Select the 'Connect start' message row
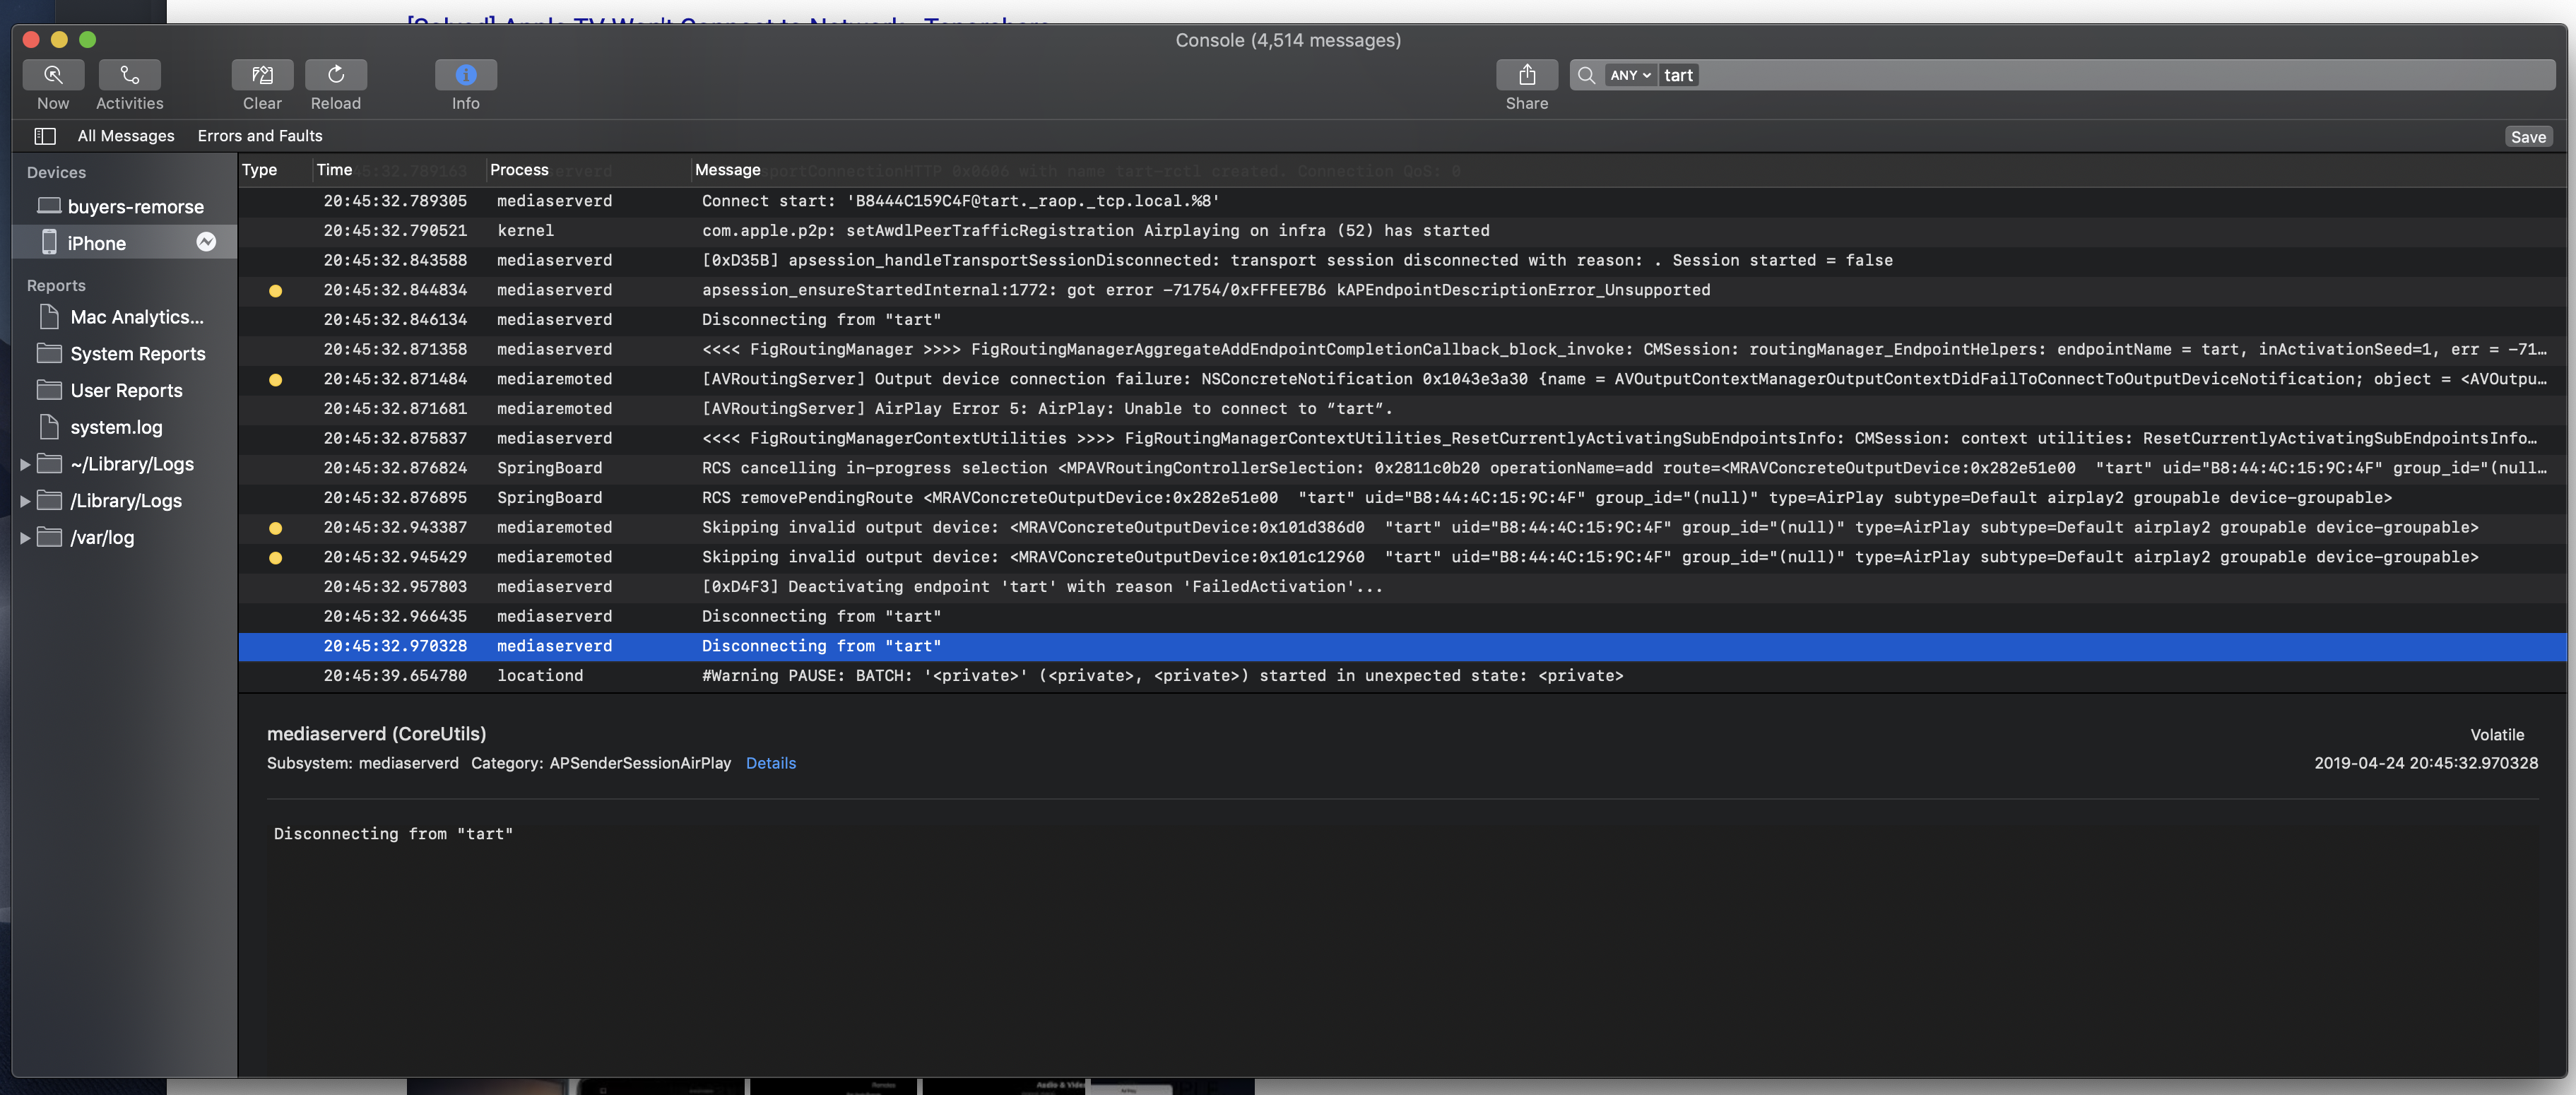 point(1402,201)
